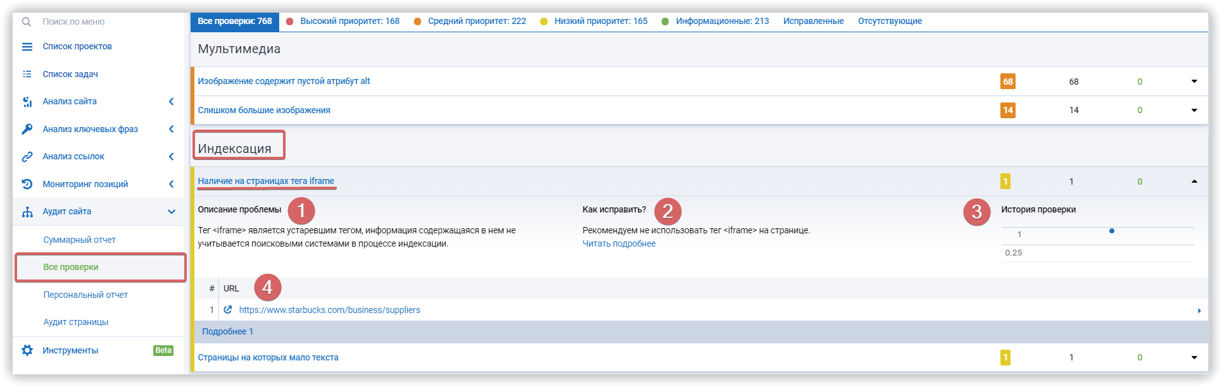Image resolution: width=1222 pixels, height=387 pixels.
Task: Open the Слишком большие изображения link
Action: 264,110
